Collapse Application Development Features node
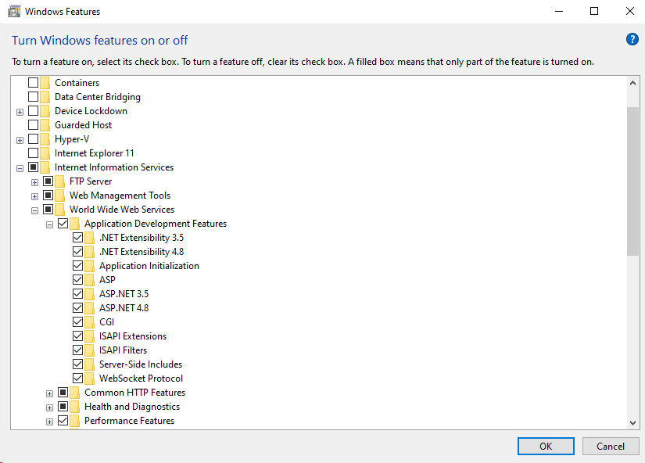The image size is (645, 463). 49,224
